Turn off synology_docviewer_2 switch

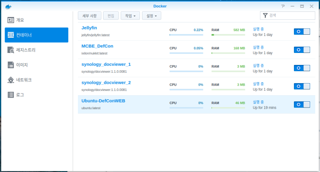(302, 86)
